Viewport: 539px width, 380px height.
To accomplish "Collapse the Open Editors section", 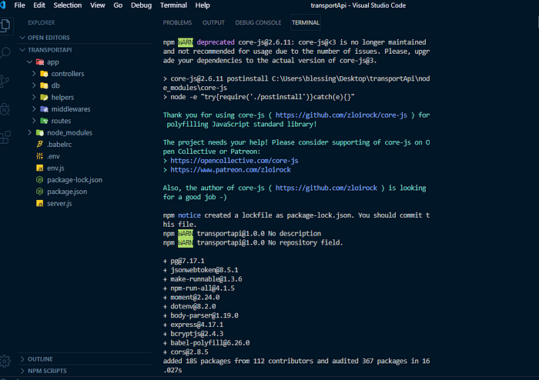I will pos(22,38).
